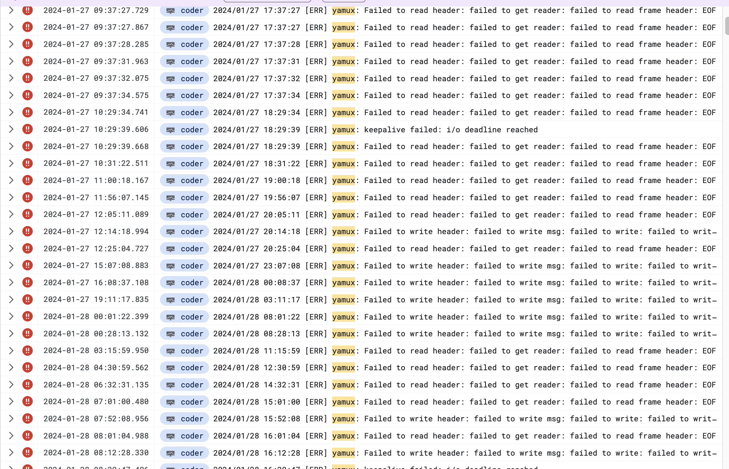Click error icon for 2024-01-28 07:52:08.956 entry
Viewport: 729px width, 469px height.
click(27, 419)
